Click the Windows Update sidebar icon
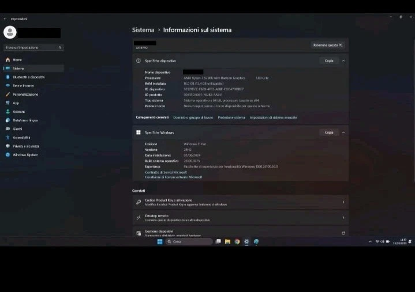415x292 pixels. (x=8, y=155)
